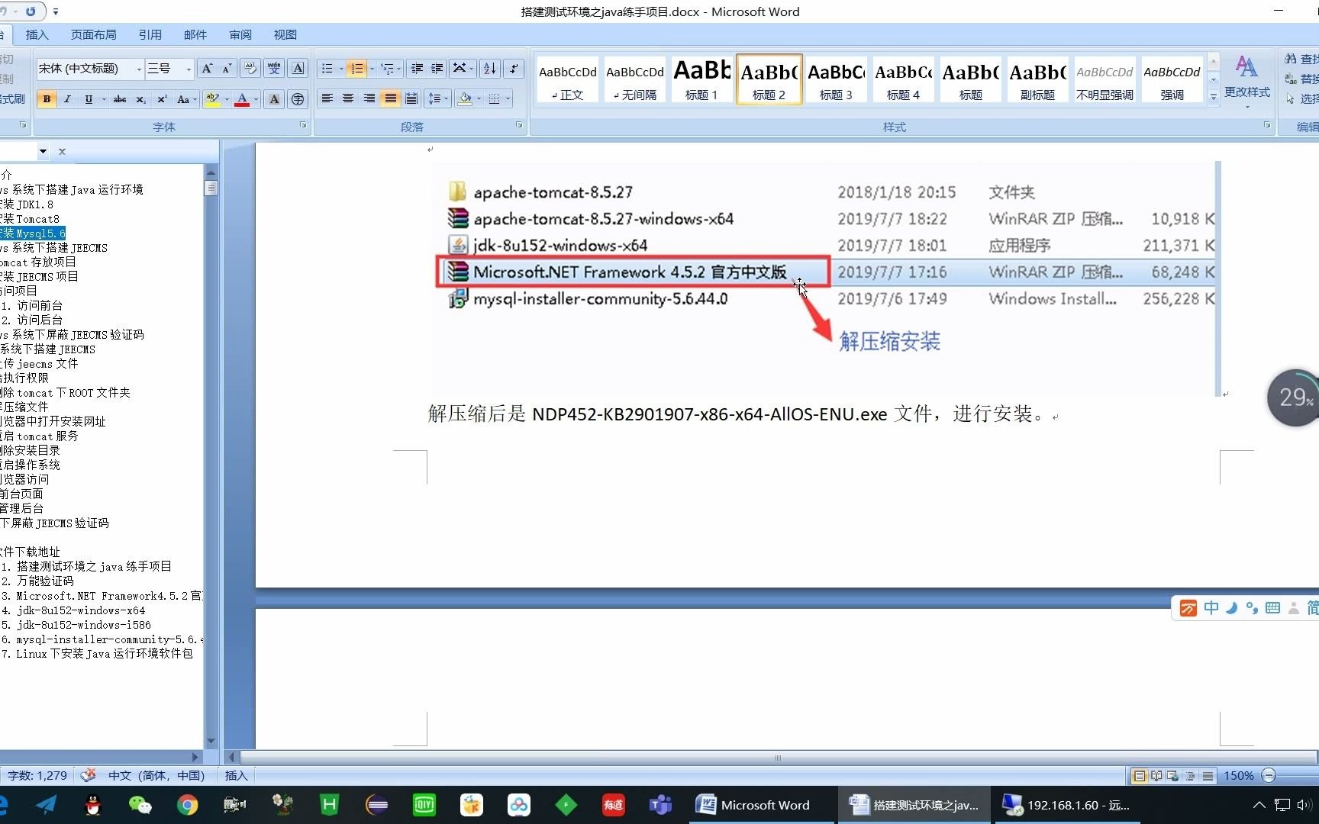Apply superscript formatting
This screenshot has height=824, width=1319.
click(x=161, y=99)
